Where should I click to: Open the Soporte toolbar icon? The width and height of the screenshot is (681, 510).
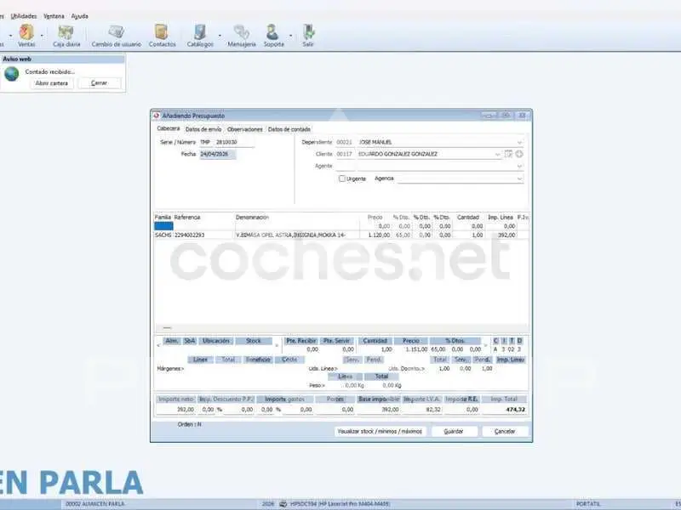tap(273, 35)
